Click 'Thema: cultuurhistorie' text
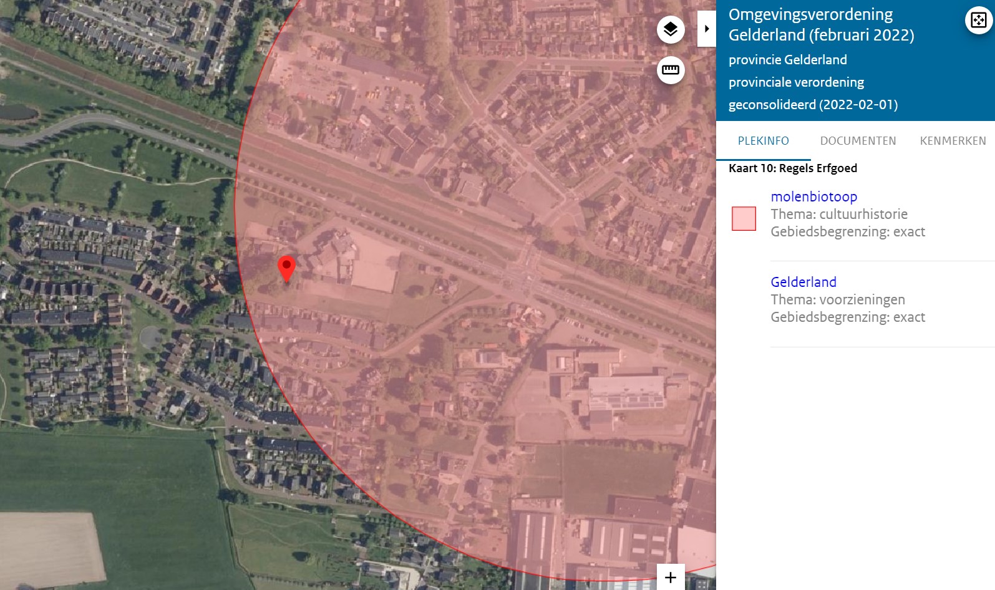This screenshot has height=590, width=995. click(839, 214)
